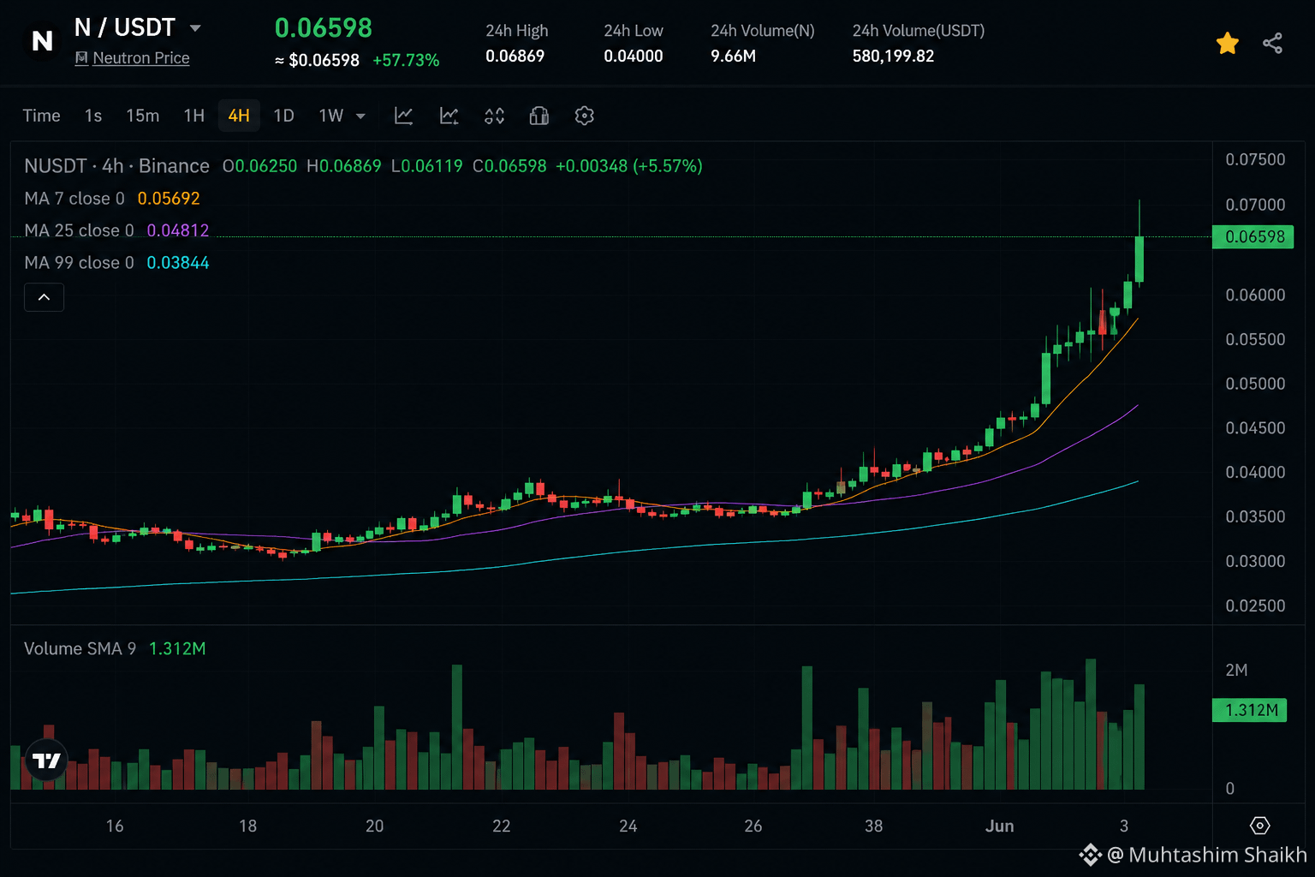
Task: Click the 0.04812 MA 25 value
Action: coord(178,230)
